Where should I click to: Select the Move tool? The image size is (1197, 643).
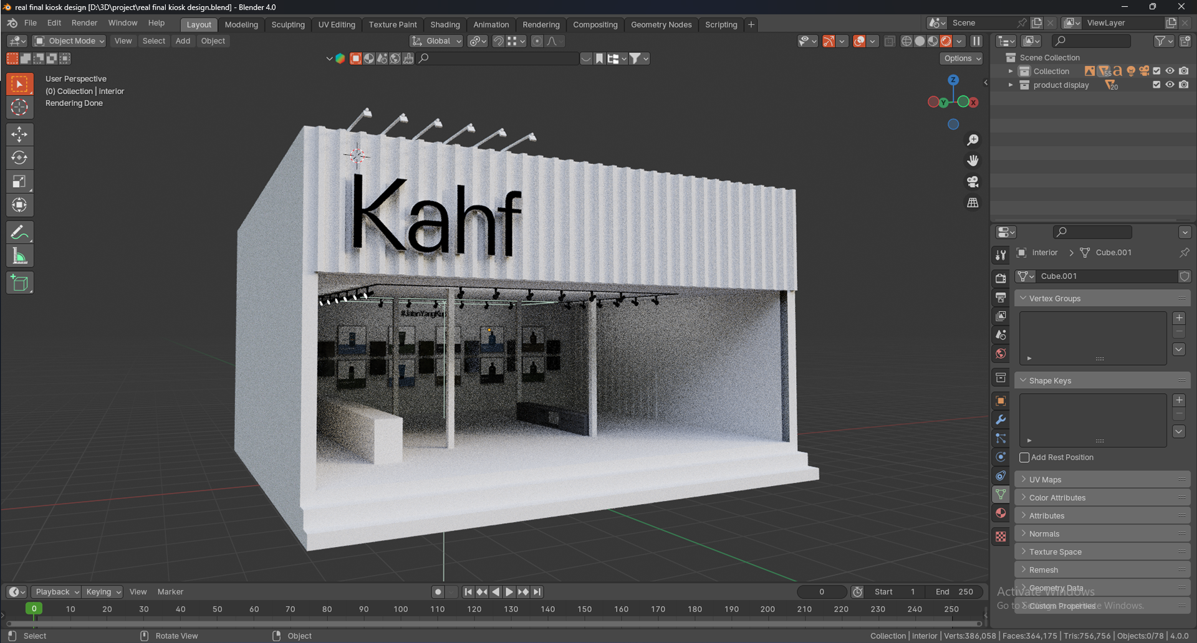19,134
